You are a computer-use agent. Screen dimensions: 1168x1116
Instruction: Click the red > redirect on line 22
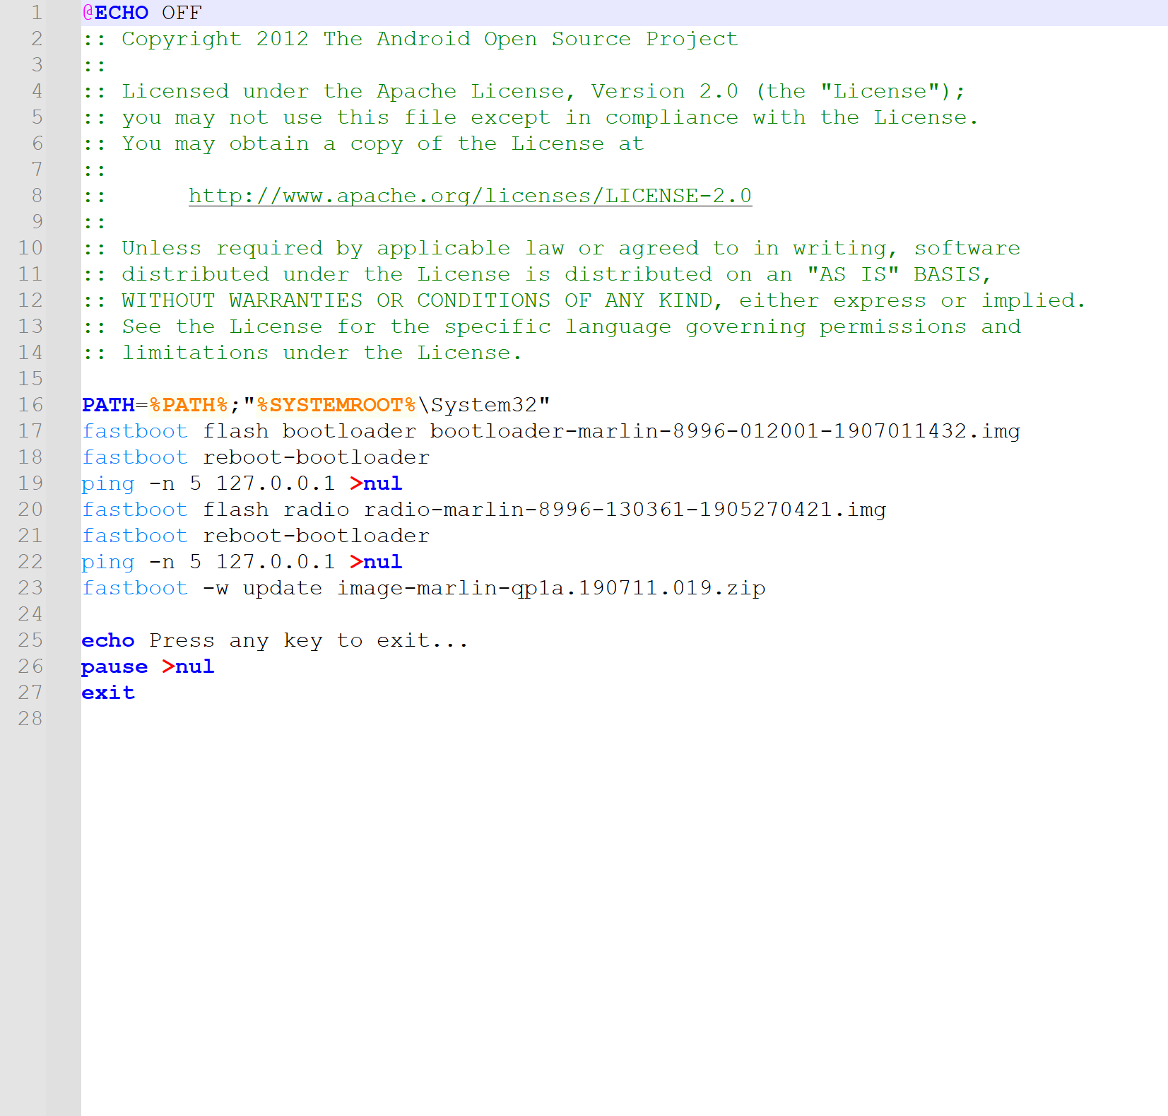(x=356, y=562)
